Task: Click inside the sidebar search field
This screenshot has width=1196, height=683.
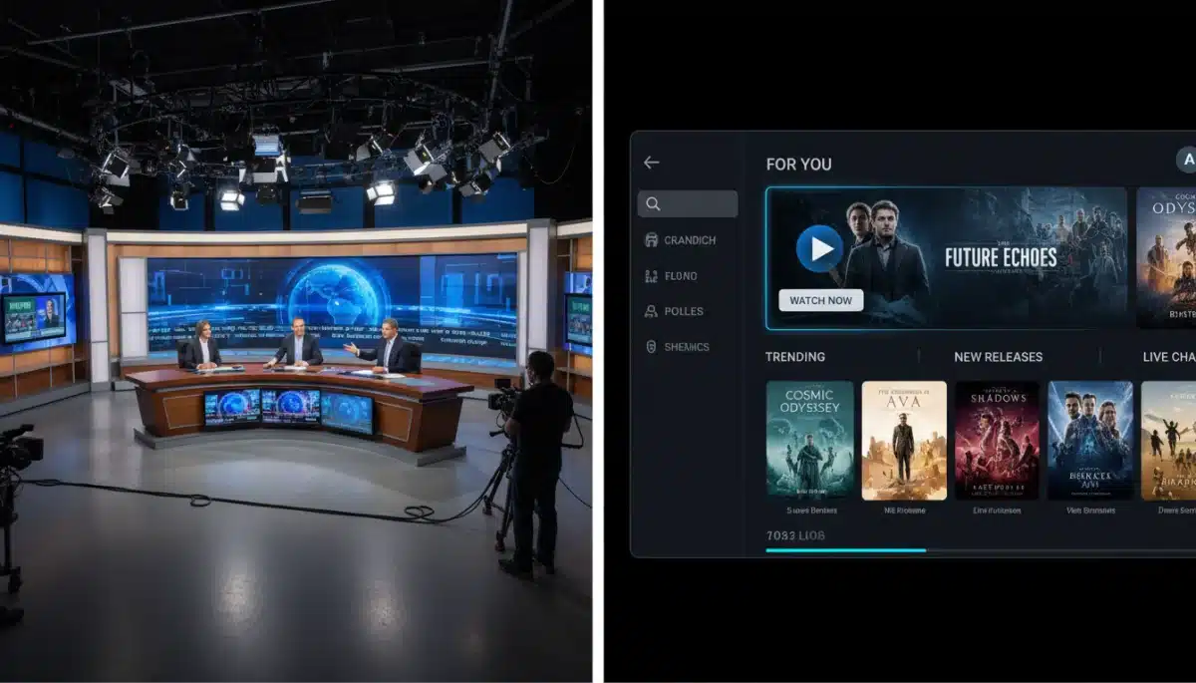Action: point(688,204)
